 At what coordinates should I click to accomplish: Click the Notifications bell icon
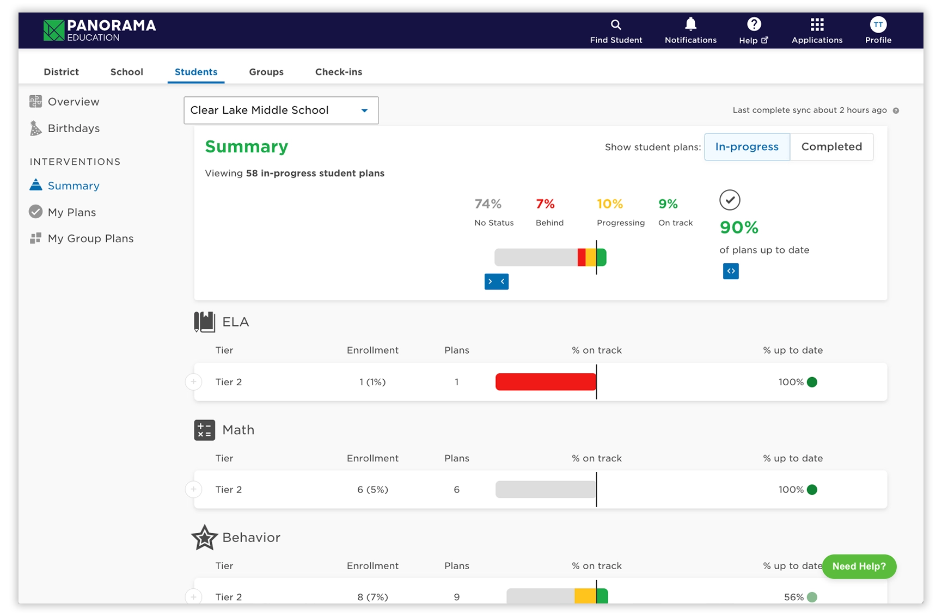click(690, 24)
